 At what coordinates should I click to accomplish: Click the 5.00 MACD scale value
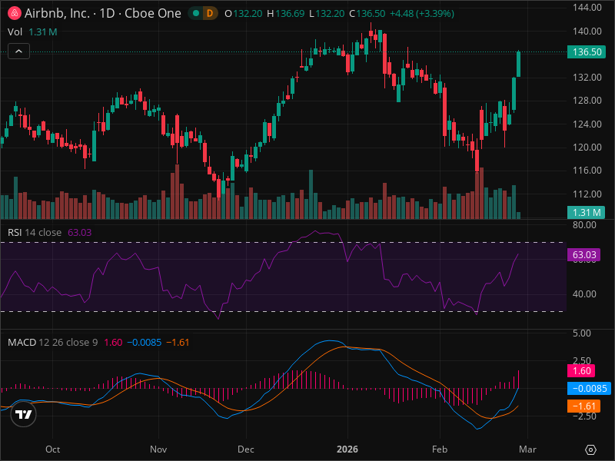point(582,333)
